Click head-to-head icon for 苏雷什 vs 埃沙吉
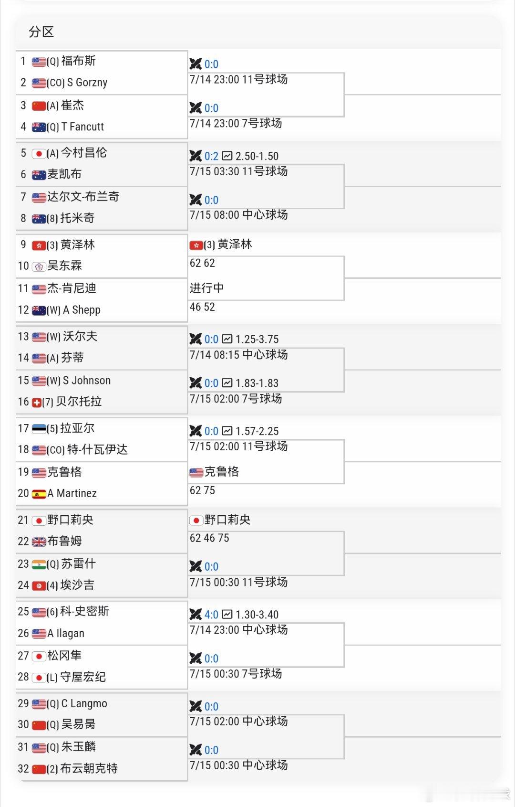 coord(196,566)
